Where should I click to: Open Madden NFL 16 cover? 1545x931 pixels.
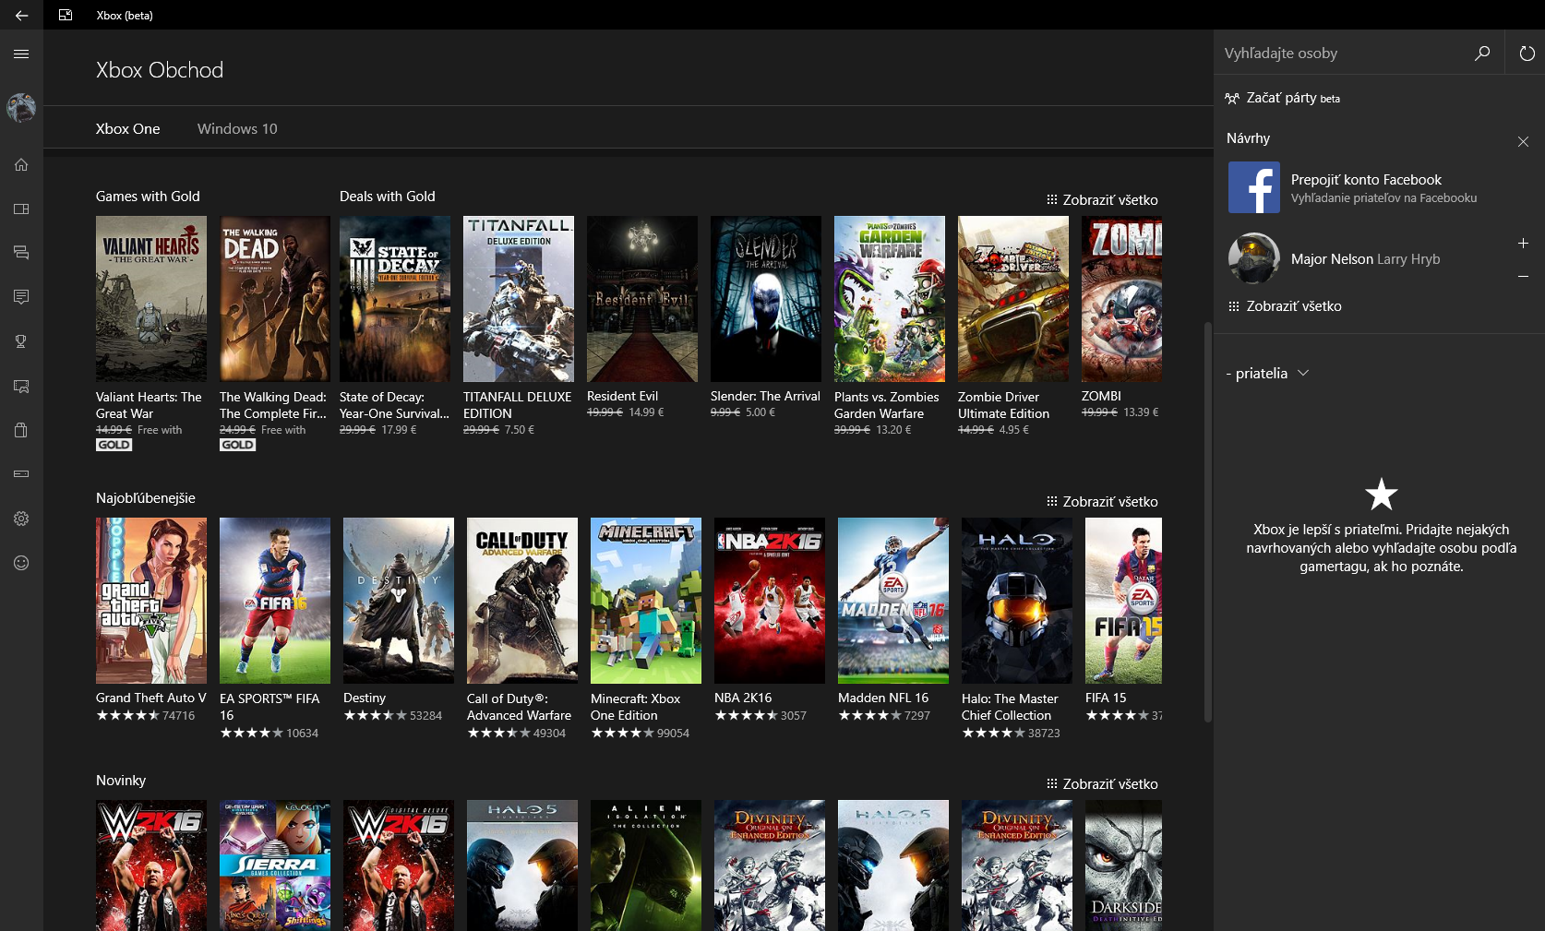(x=893, y=601)
